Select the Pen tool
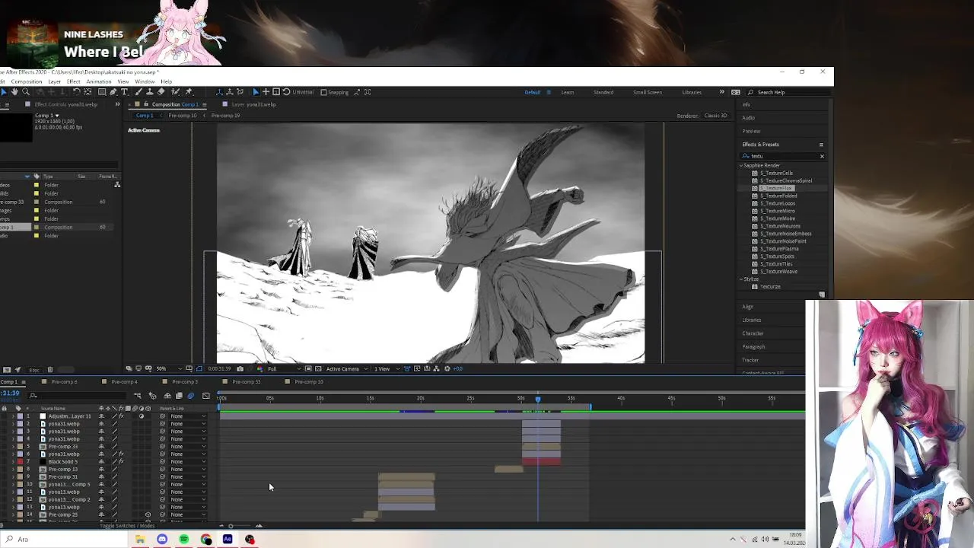 (x=113, y=92)
